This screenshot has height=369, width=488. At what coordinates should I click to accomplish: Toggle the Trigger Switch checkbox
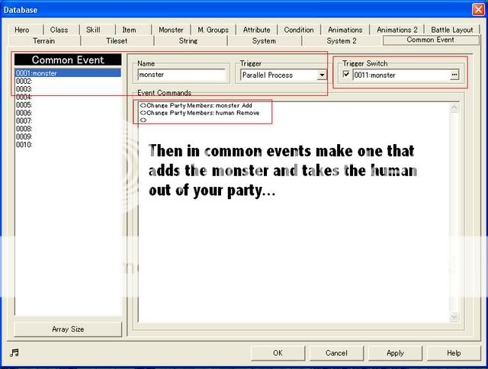tap(346, 75)
